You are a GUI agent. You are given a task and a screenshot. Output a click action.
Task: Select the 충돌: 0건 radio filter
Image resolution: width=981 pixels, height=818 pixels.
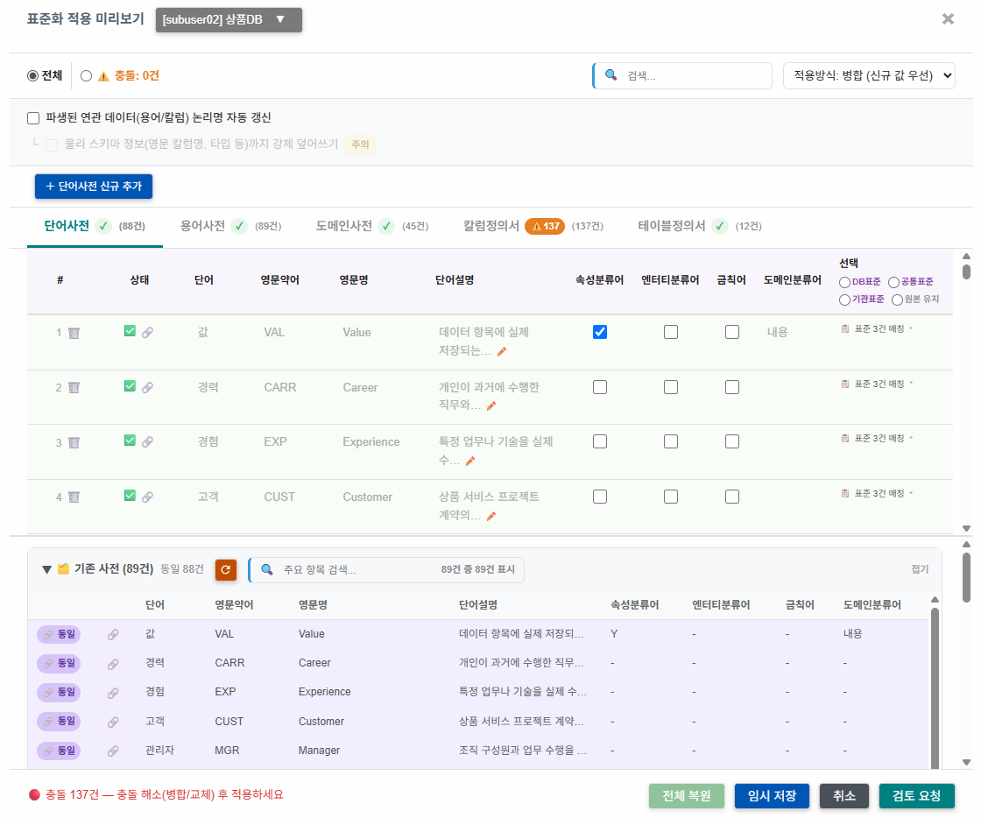pos(87,75)
